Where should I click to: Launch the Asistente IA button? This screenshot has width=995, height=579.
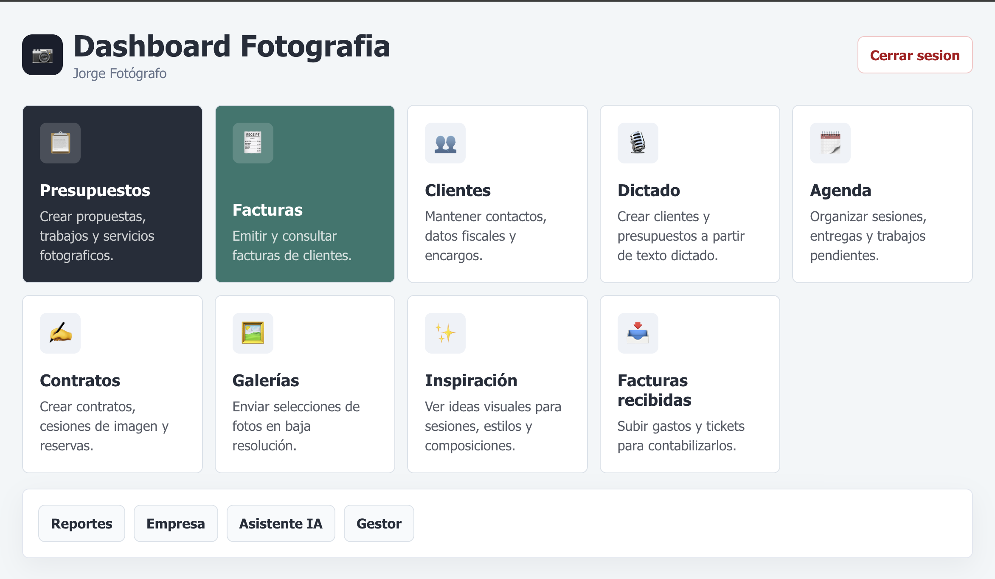[281, 523]
